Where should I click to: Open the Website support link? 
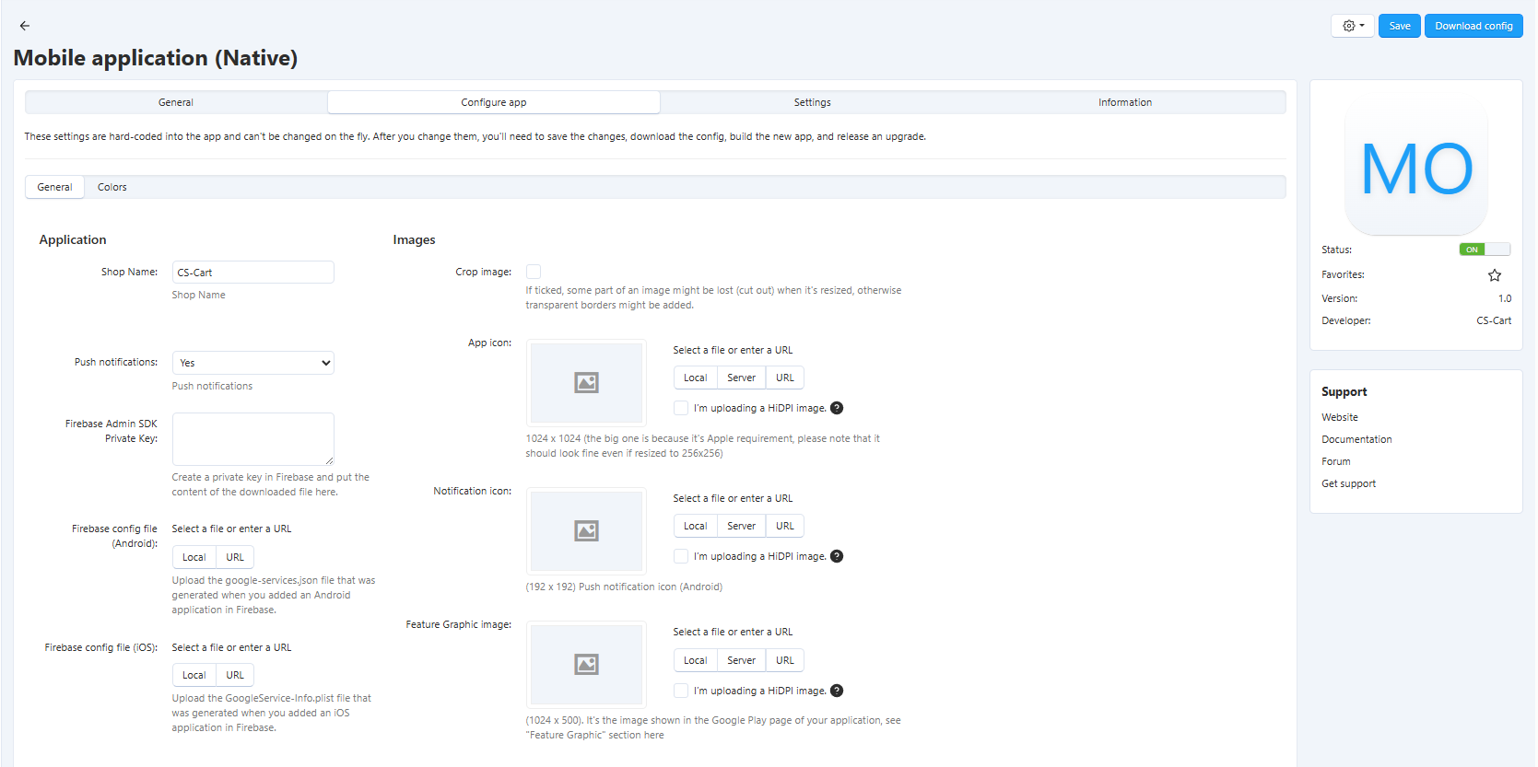pos(1340,417)
